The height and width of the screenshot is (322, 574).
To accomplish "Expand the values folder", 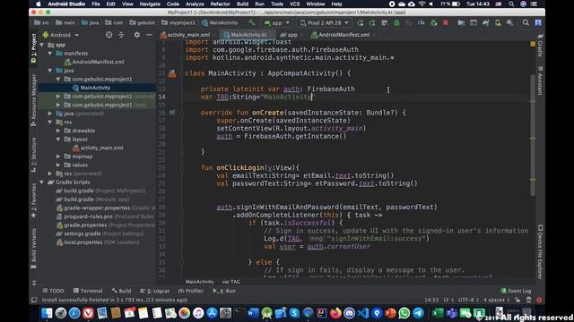I will [58, 165].
